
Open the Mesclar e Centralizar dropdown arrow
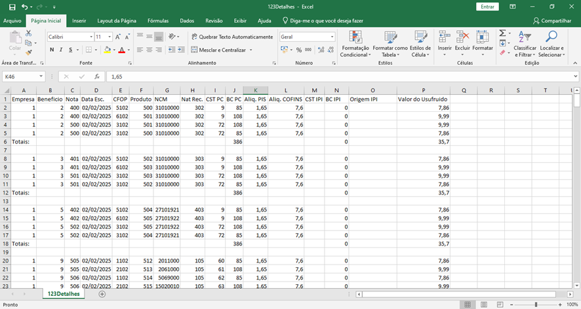coord(250,50)
